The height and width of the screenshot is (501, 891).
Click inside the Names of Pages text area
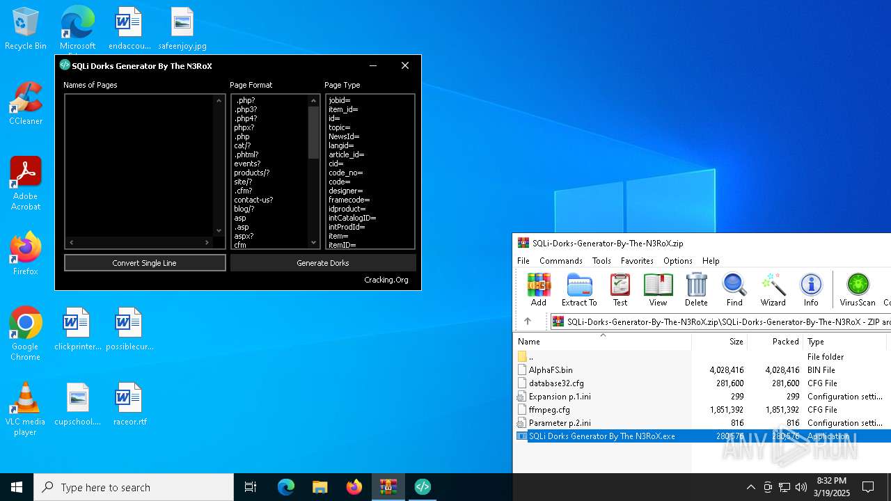click(139, 166)
